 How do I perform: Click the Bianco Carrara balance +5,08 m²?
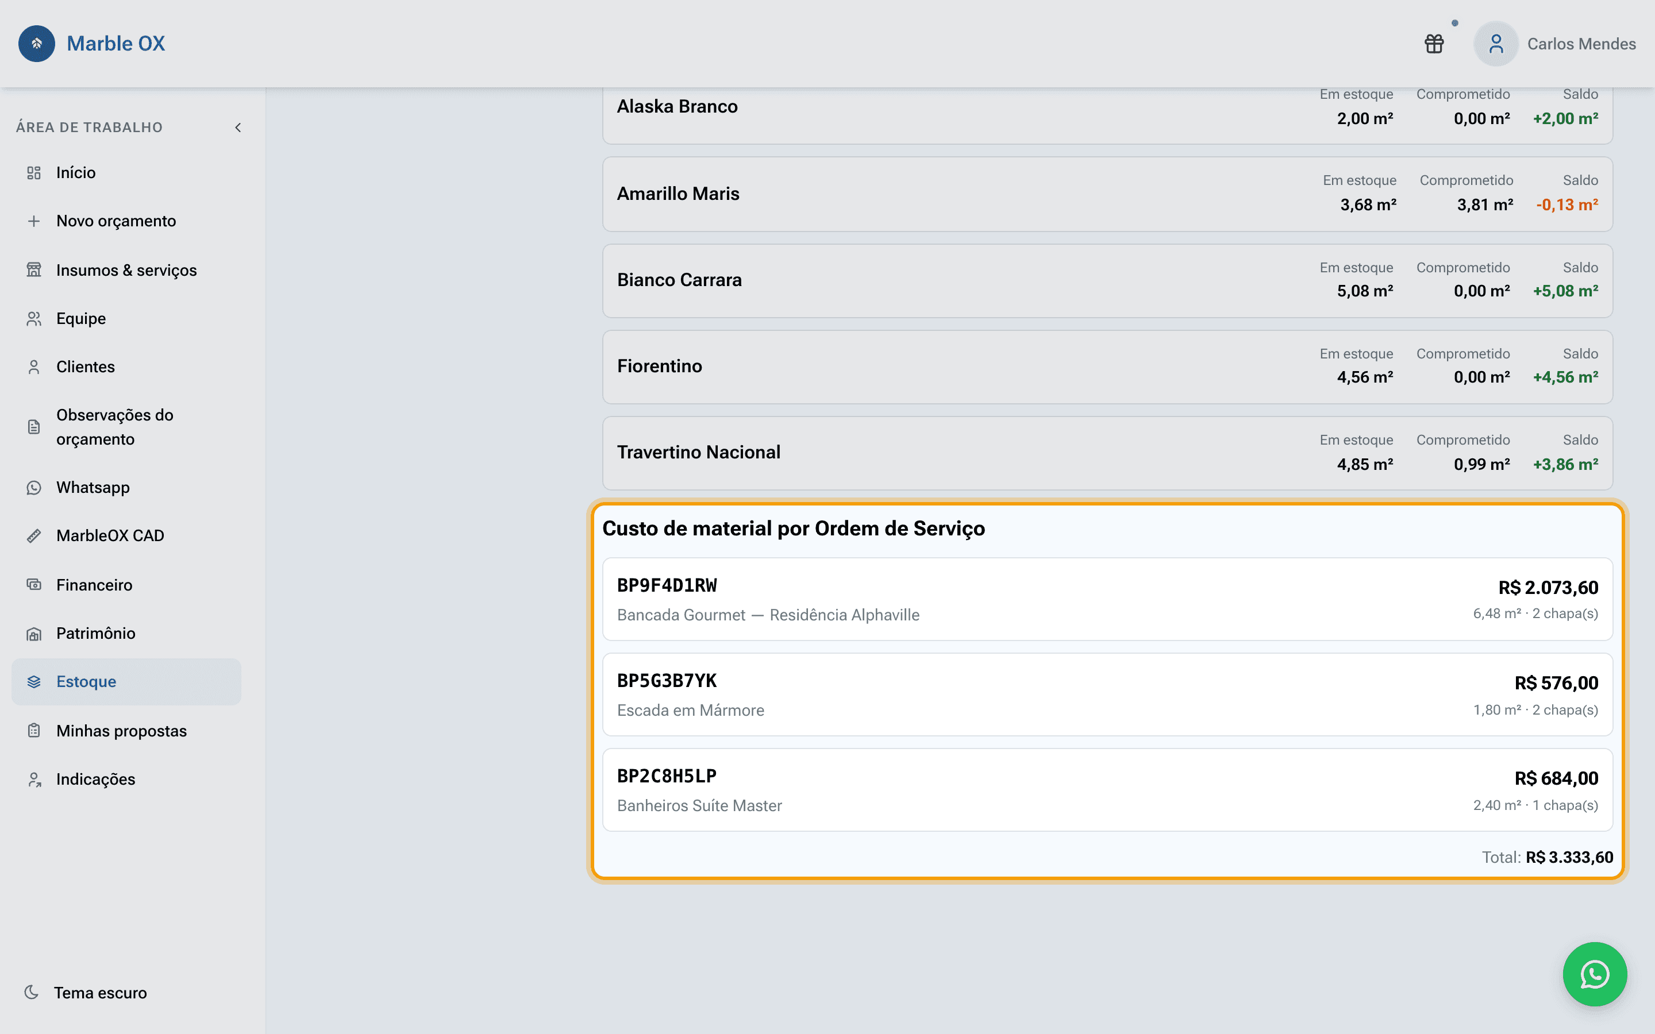[1565, 291]
